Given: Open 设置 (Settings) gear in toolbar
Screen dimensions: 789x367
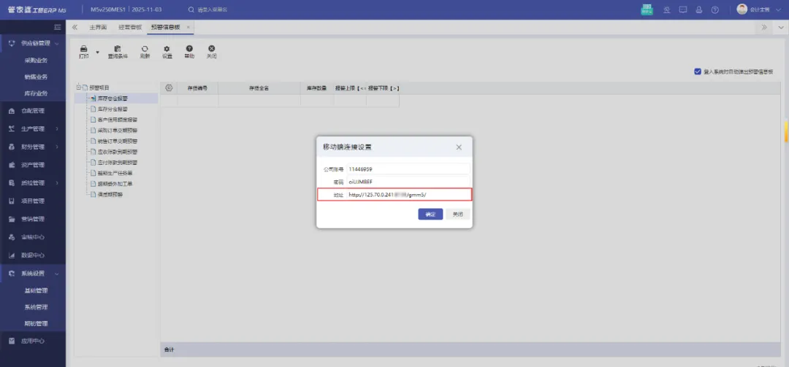Looking at the screenshot, I should pyautogui.click(x=167, y=51).
